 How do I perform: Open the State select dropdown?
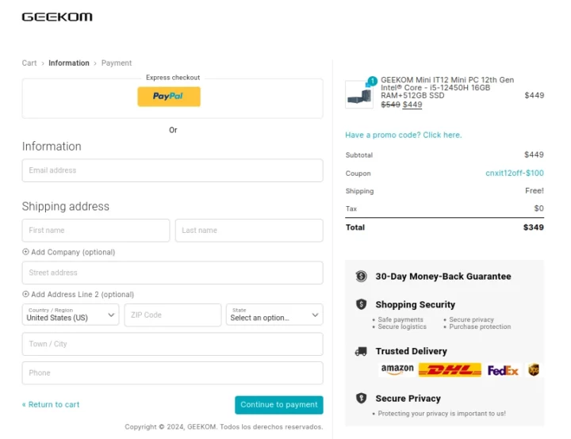point(274,315)
